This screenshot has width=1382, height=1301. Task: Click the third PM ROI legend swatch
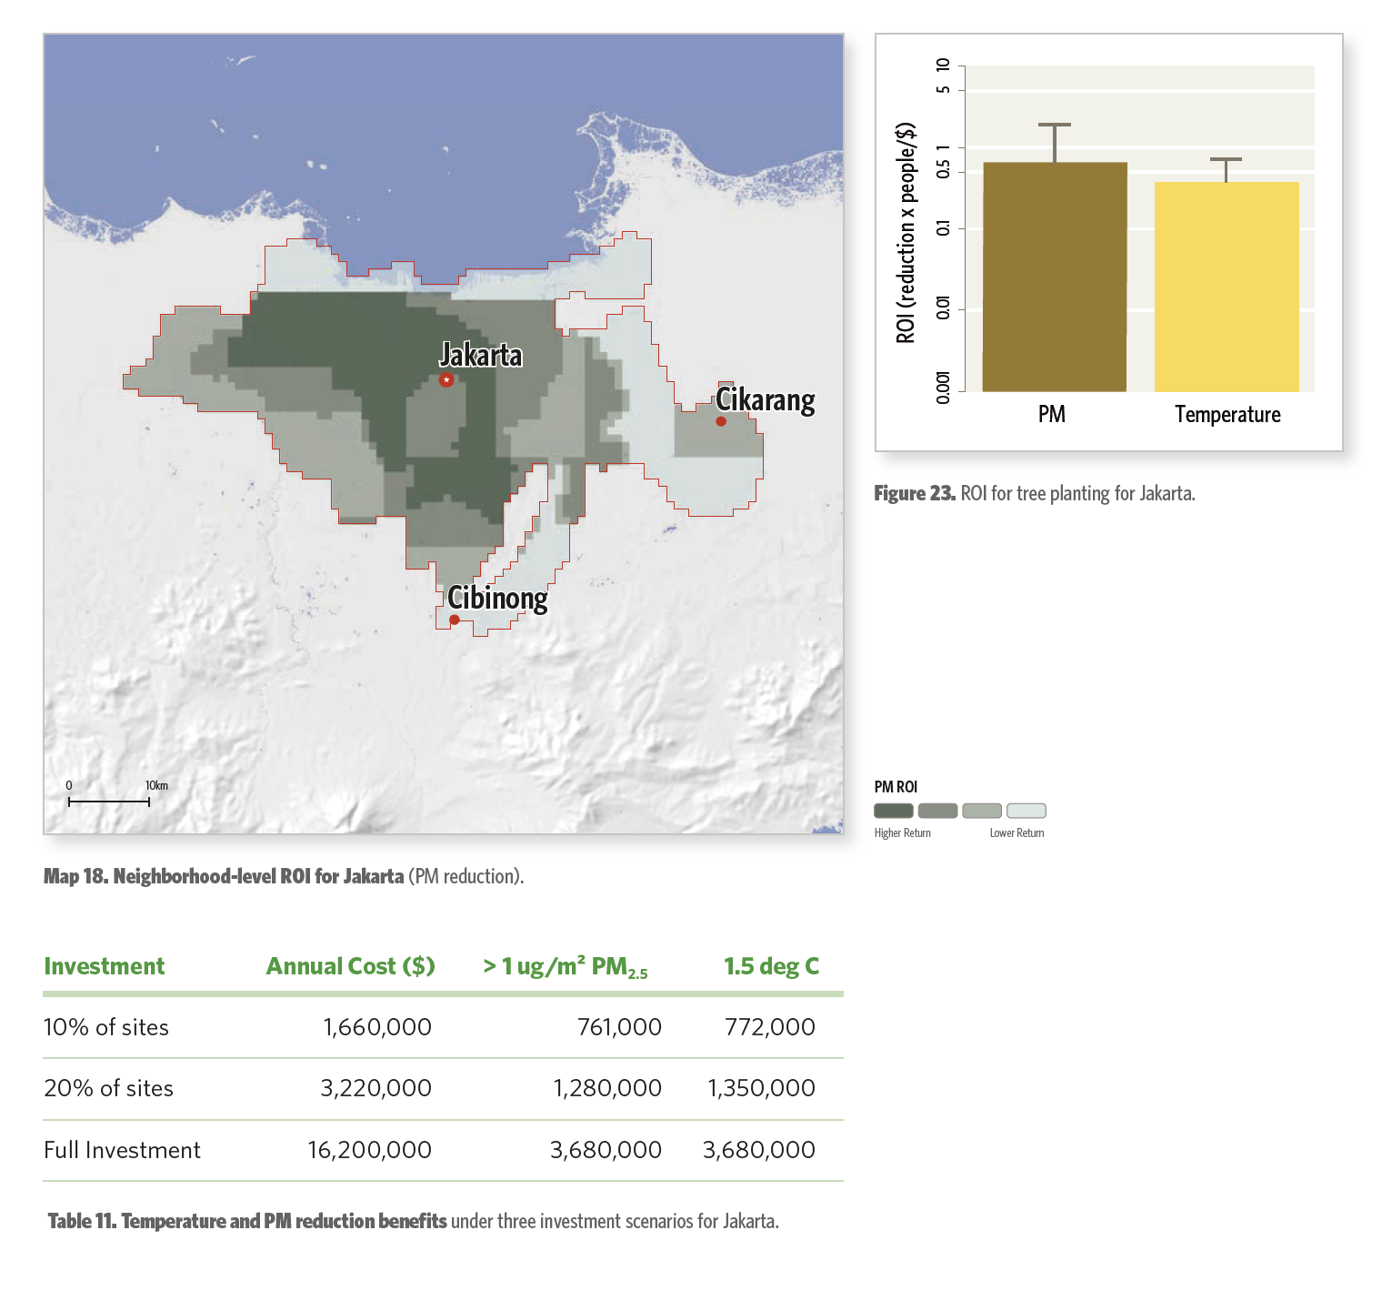click(982, 811)
